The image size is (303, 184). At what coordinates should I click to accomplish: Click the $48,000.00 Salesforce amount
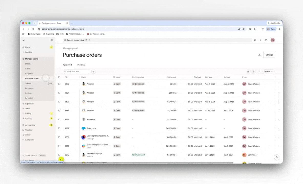tap(171, 128)
